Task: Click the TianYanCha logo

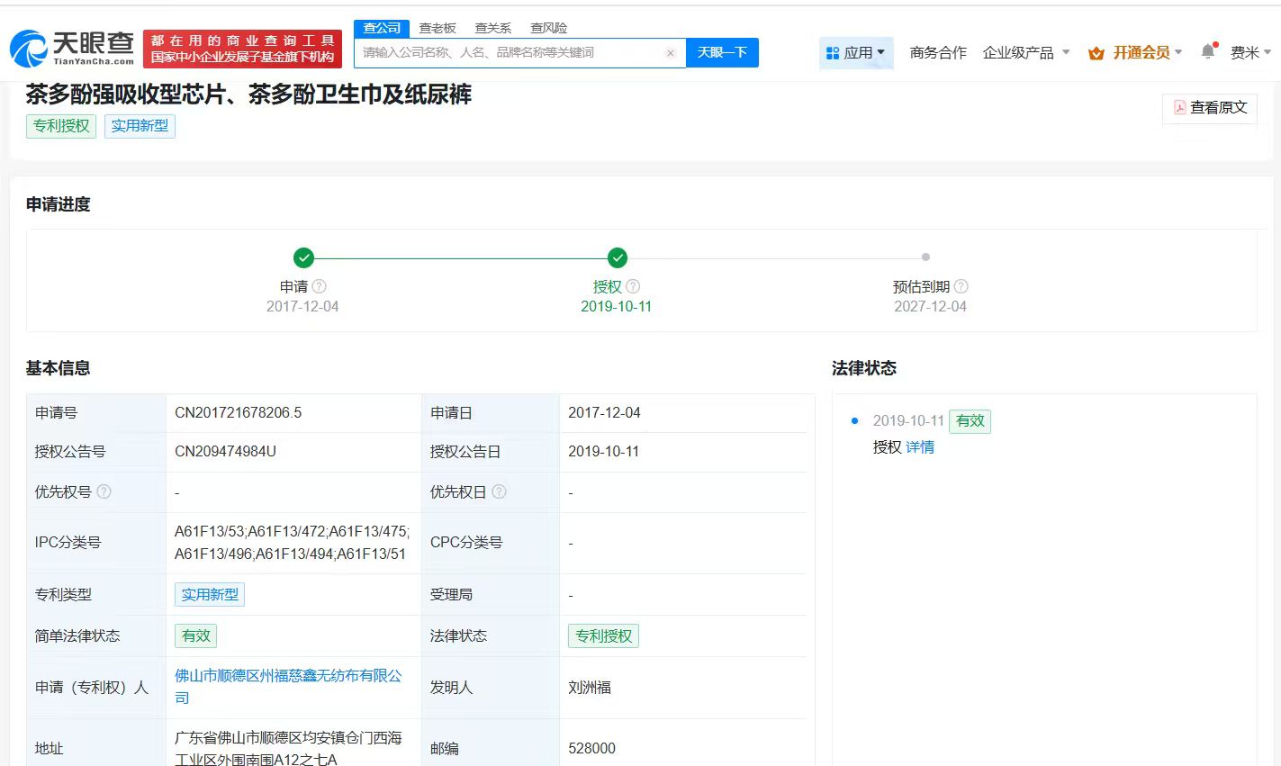Action: pos(72,49)
